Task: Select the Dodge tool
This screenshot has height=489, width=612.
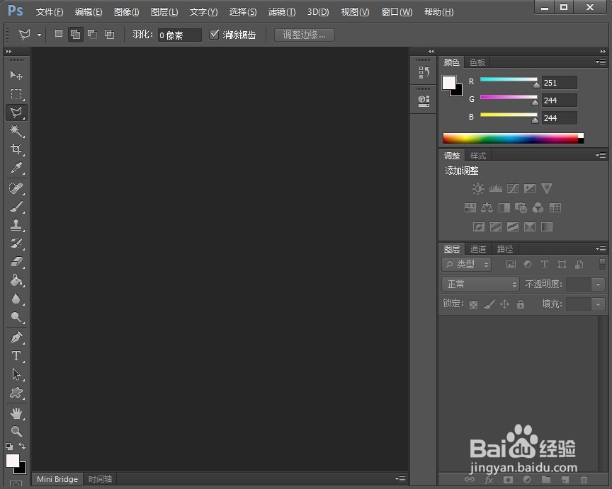Action: click(16, 316)
